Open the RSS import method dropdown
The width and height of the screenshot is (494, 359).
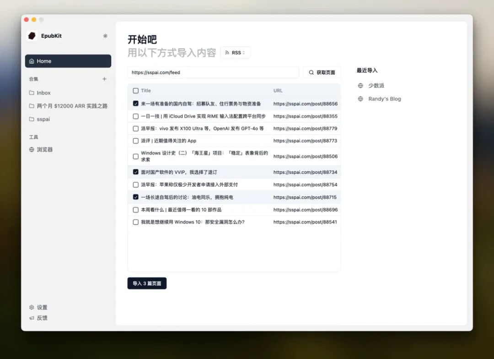pos(236,53)
